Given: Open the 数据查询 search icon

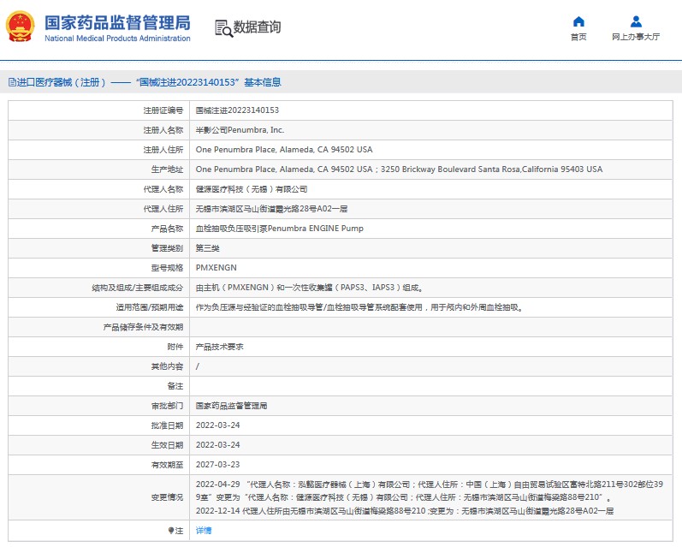Looking at the screenshot, I should (224, 28).
